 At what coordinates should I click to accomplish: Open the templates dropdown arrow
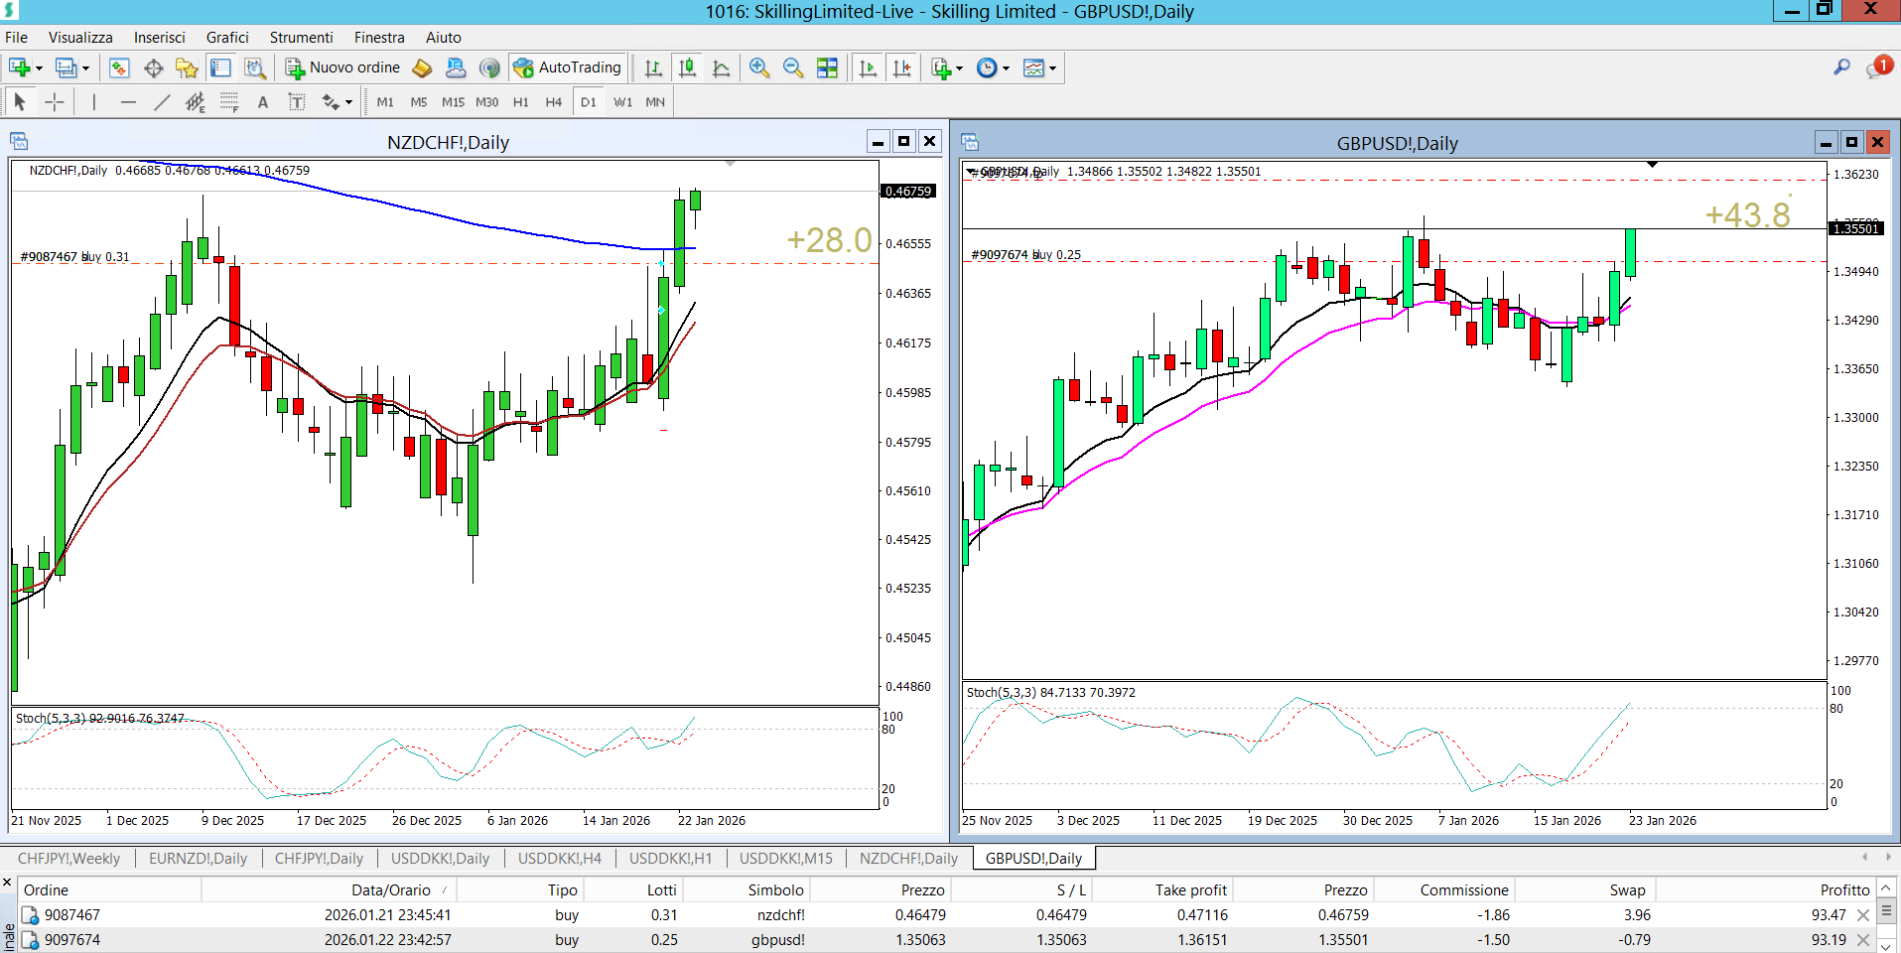pyautogui.click(x=1053, y=68)
